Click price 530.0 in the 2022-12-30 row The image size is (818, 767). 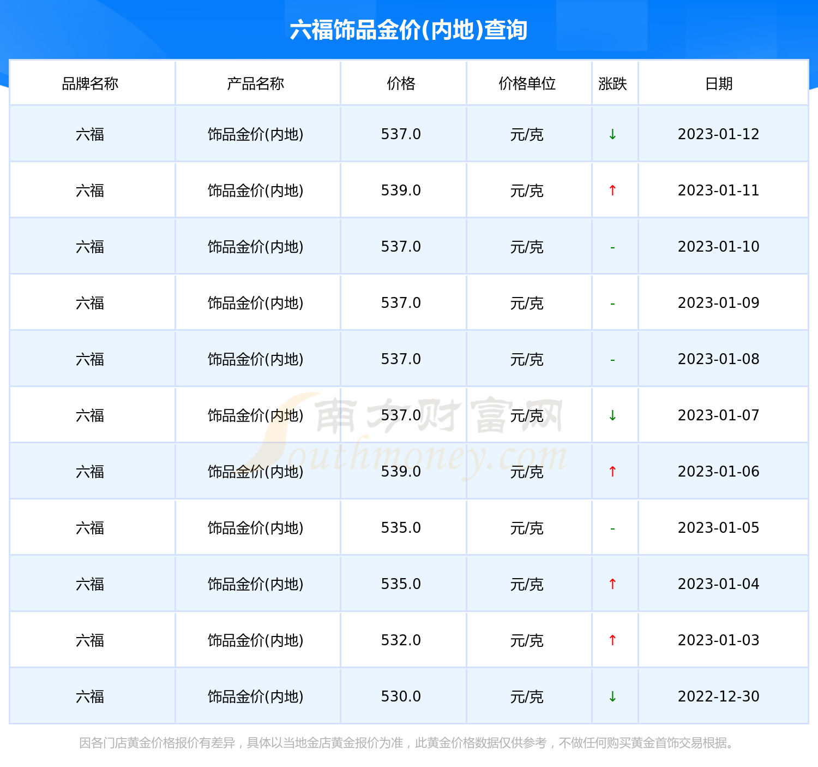[401, 697]
